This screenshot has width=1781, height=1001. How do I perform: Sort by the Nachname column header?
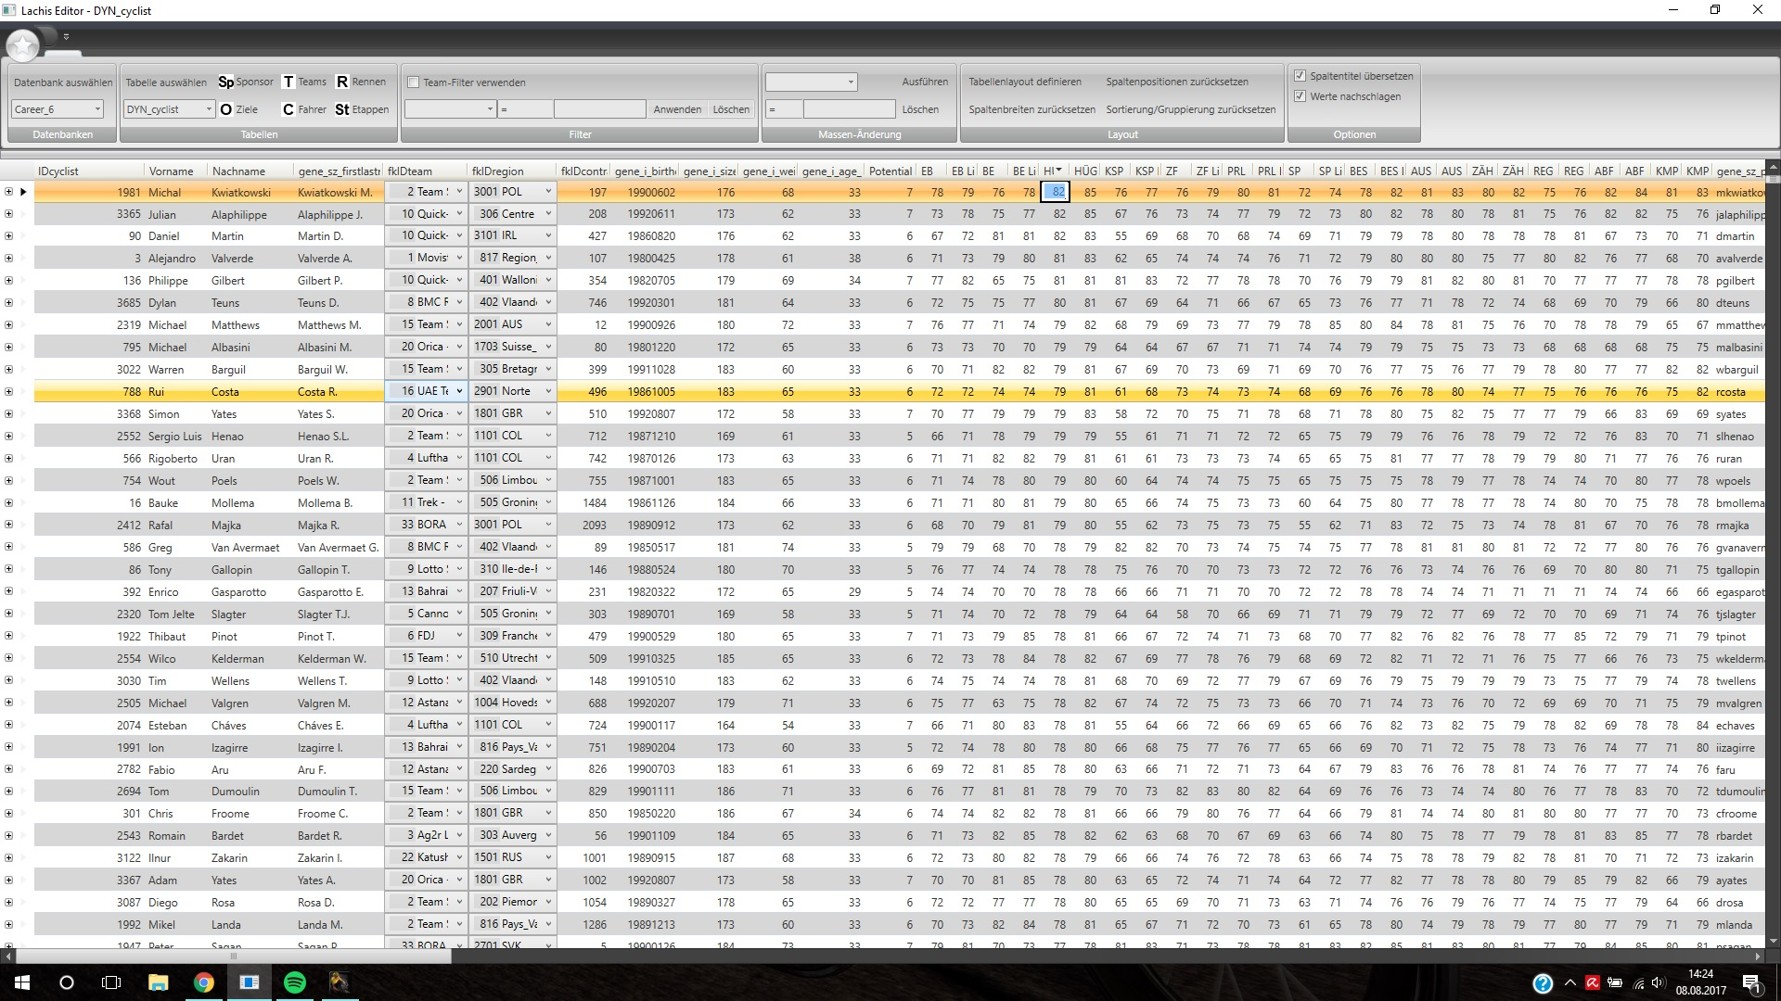tap(238, 171)
